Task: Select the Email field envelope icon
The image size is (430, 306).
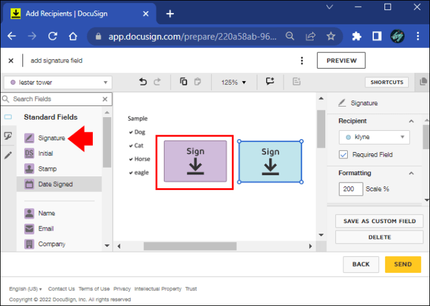Action: (29, 228)
